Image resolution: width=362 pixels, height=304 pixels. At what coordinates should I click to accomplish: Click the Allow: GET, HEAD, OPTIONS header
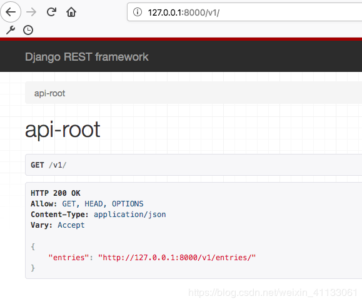tap(87, 204)
